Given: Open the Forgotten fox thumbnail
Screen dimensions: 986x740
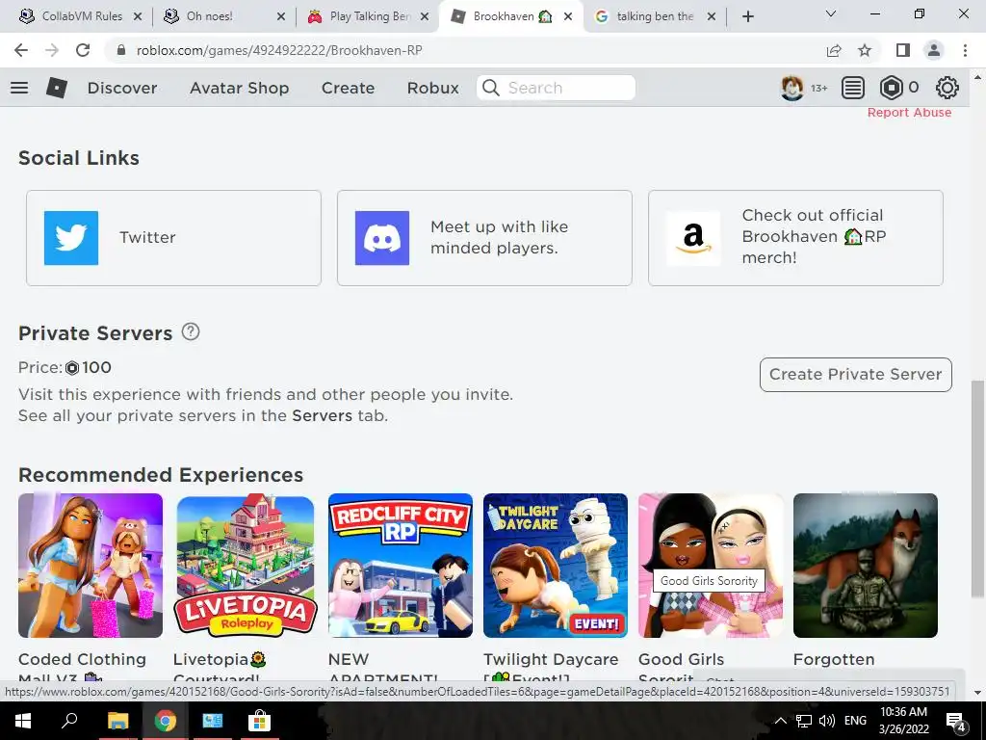Looking at the screenshot, I should tap(866, 565).
